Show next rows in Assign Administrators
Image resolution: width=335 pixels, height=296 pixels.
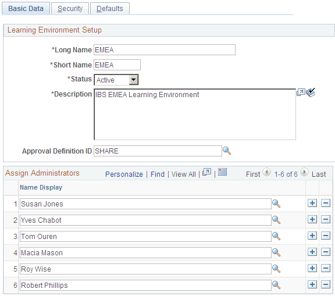[x=304, y=172]
